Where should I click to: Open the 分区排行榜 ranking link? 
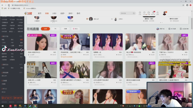(184, 29)
